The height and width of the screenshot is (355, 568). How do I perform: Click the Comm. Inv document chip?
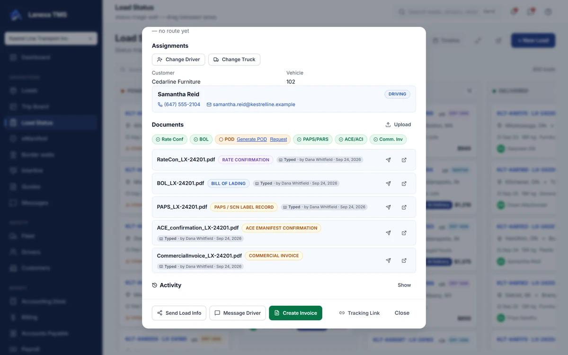(x=388, y=139)
